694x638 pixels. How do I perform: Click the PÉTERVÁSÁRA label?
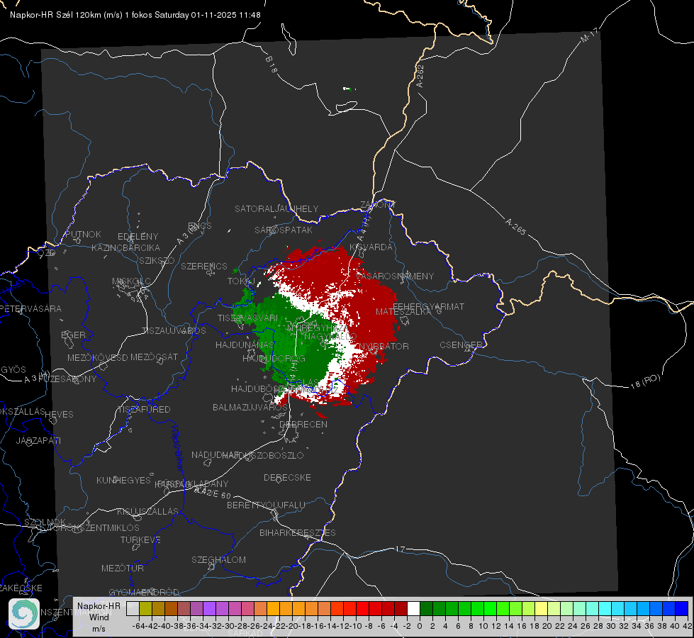pos(31,308)
